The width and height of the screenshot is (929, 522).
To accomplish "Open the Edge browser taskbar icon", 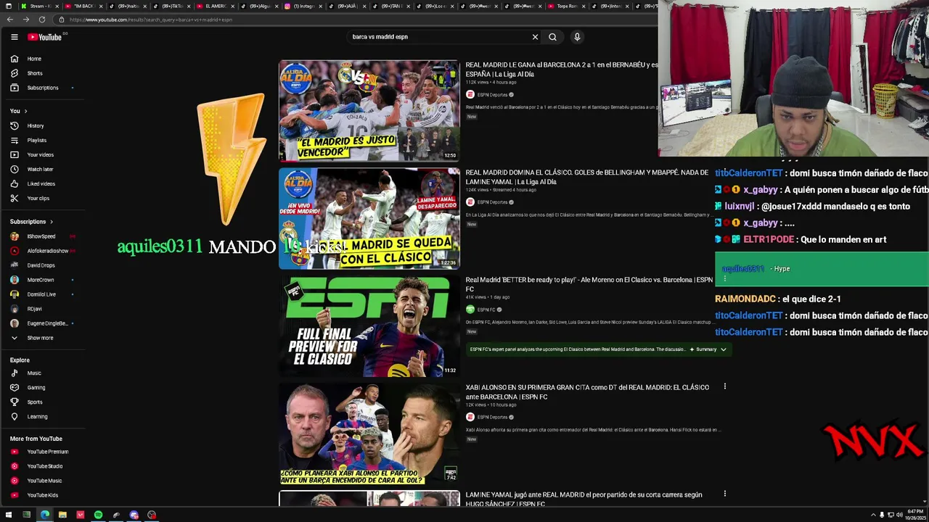I will click(x=45, y=515).
